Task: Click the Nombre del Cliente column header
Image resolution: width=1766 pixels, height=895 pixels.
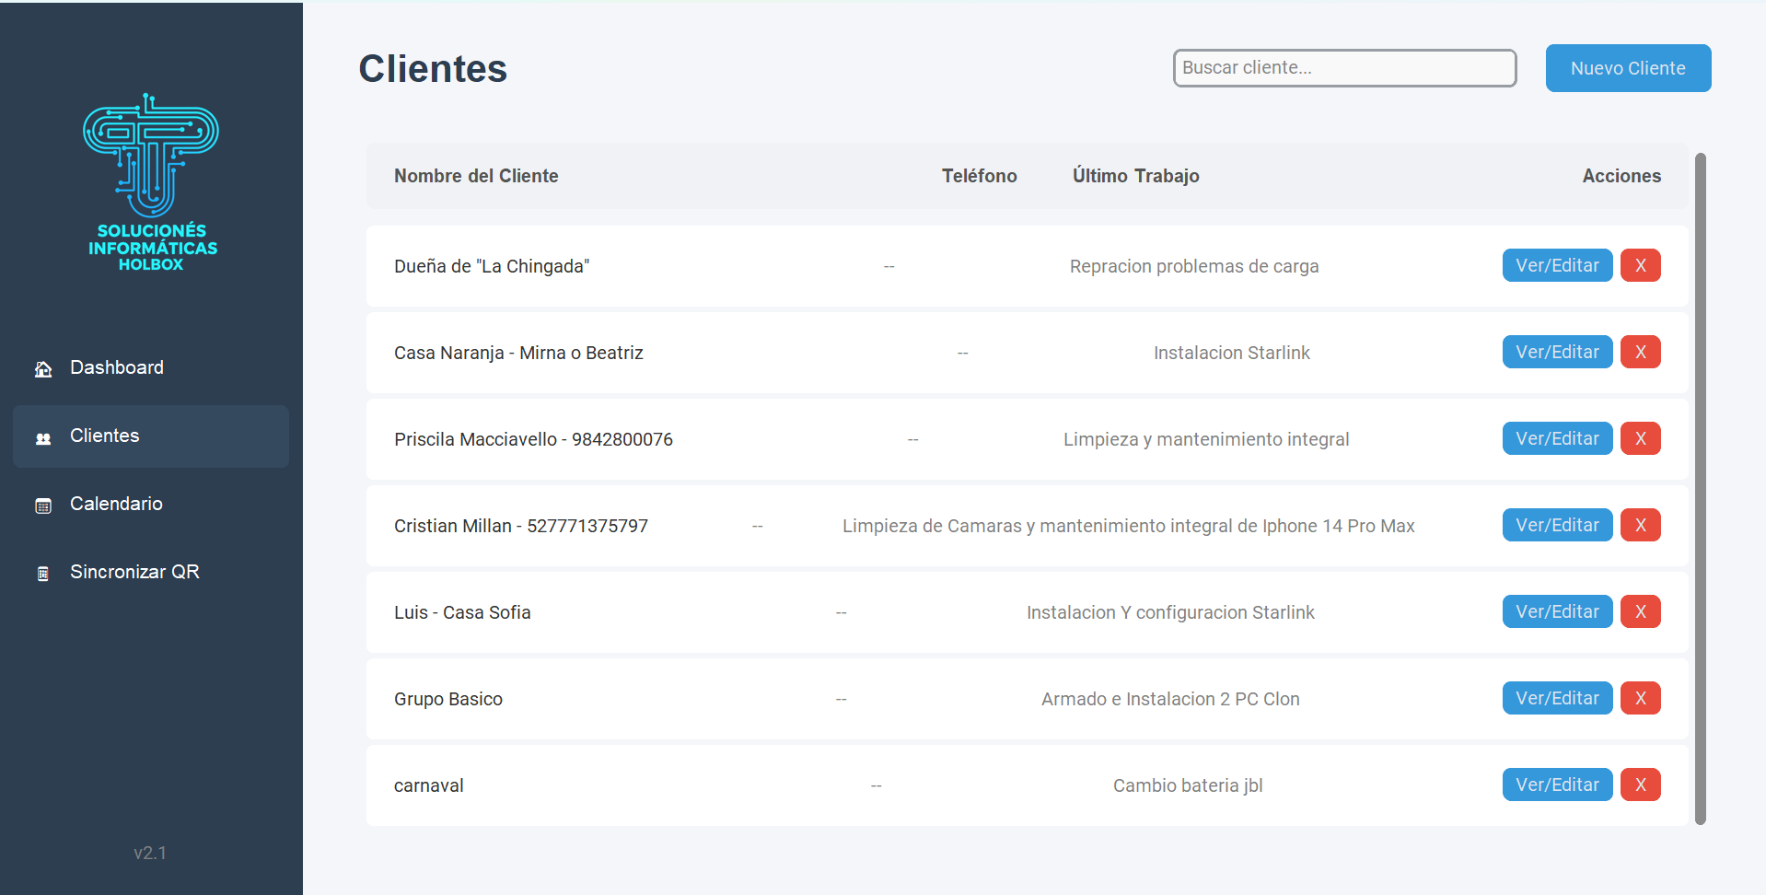Action: [x=476, y=176]
